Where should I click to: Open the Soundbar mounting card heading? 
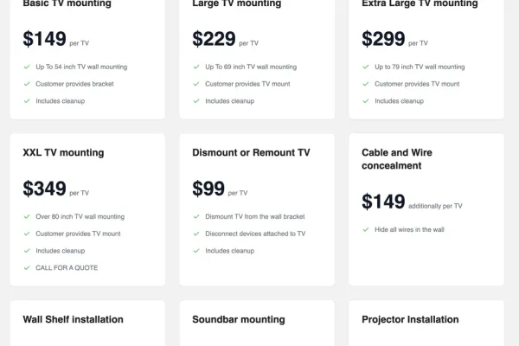(x=239, y=319)
